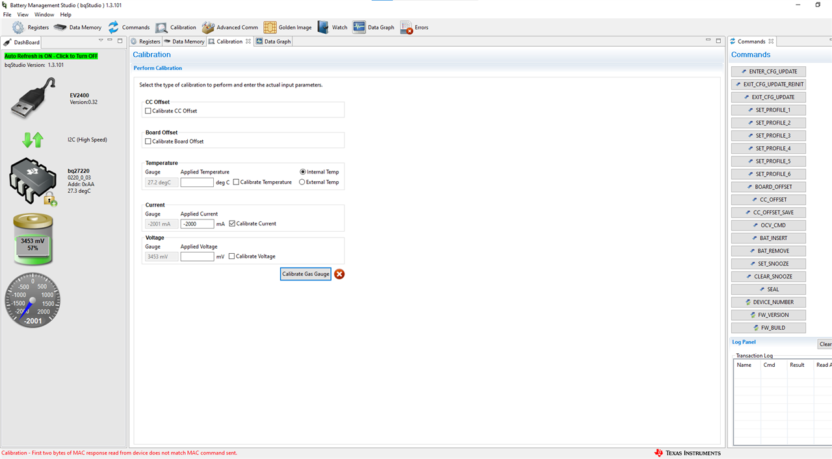Open the Calibration toolbar icon
This screenshot has height=459, width=832.
click(161, 27)
